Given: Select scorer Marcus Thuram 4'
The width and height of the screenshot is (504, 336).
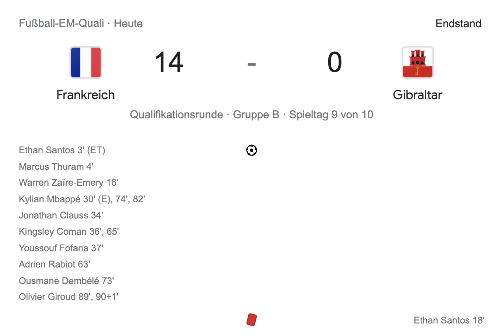Looking at the screenshot, I should (56, 167).
